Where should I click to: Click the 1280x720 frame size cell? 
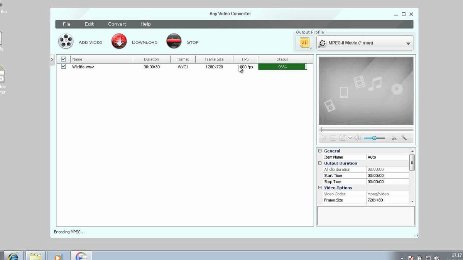[214, 67]
